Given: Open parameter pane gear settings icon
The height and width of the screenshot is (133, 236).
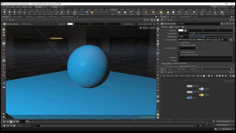Looking at the screenshot, I should 222,24.
